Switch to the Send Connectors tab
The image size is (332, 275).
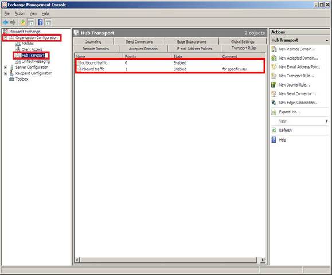pos(139,41)
